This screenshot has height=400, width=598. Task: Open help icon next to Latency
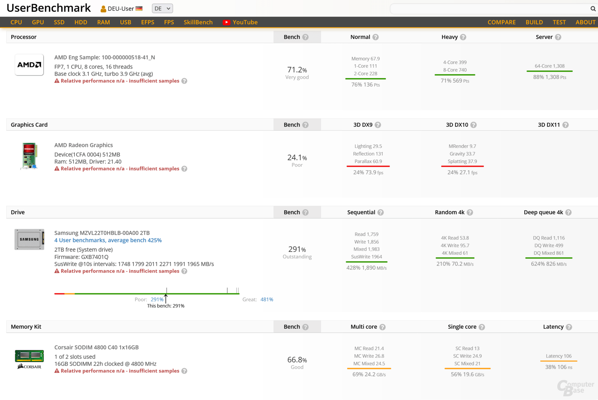(x=569, y=327)
